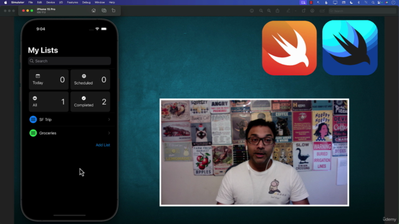Viewport: 399px width, 224px height.
Task: Expand Groceries row chevron
Action: click(x=109, y=133)
